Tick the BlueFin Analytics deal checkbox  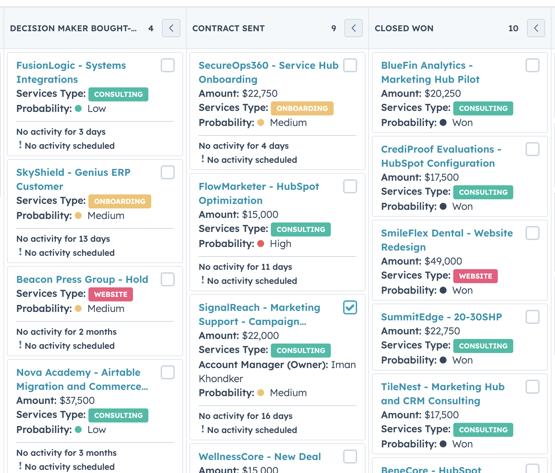(533, 65)
